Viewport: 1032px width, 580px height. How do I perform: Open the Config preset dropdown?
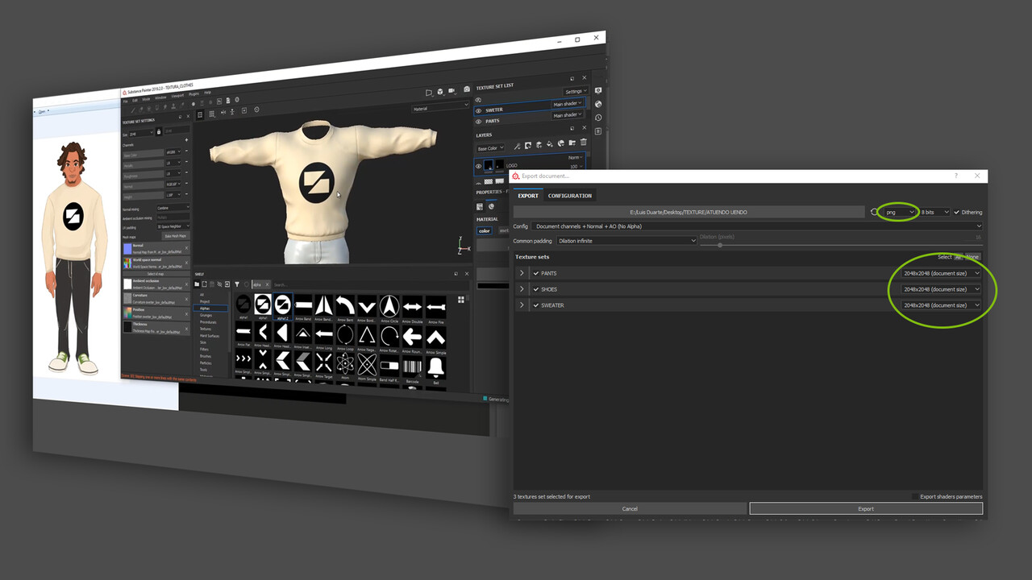pos(757,226)
